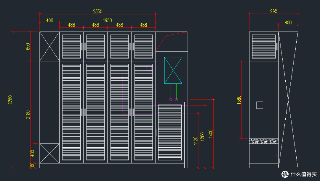Pick the 400 dimension left of 1950
Viewport: 320px width, 181px height.
(x=49, y=20)
